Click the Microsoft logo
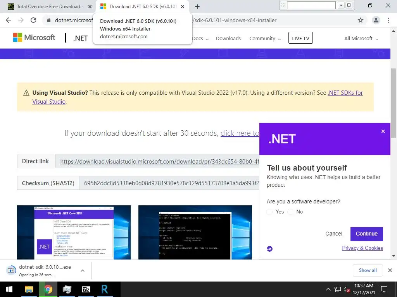Screen dimensions: 397x297 pos(34,38)
